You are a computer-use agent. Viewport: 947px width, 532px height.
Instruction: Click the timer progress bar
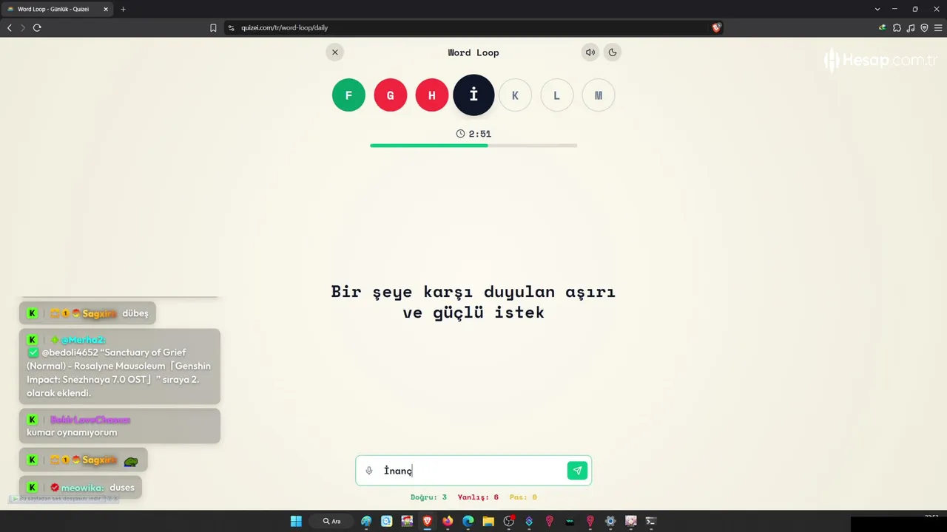click(473, 146)
